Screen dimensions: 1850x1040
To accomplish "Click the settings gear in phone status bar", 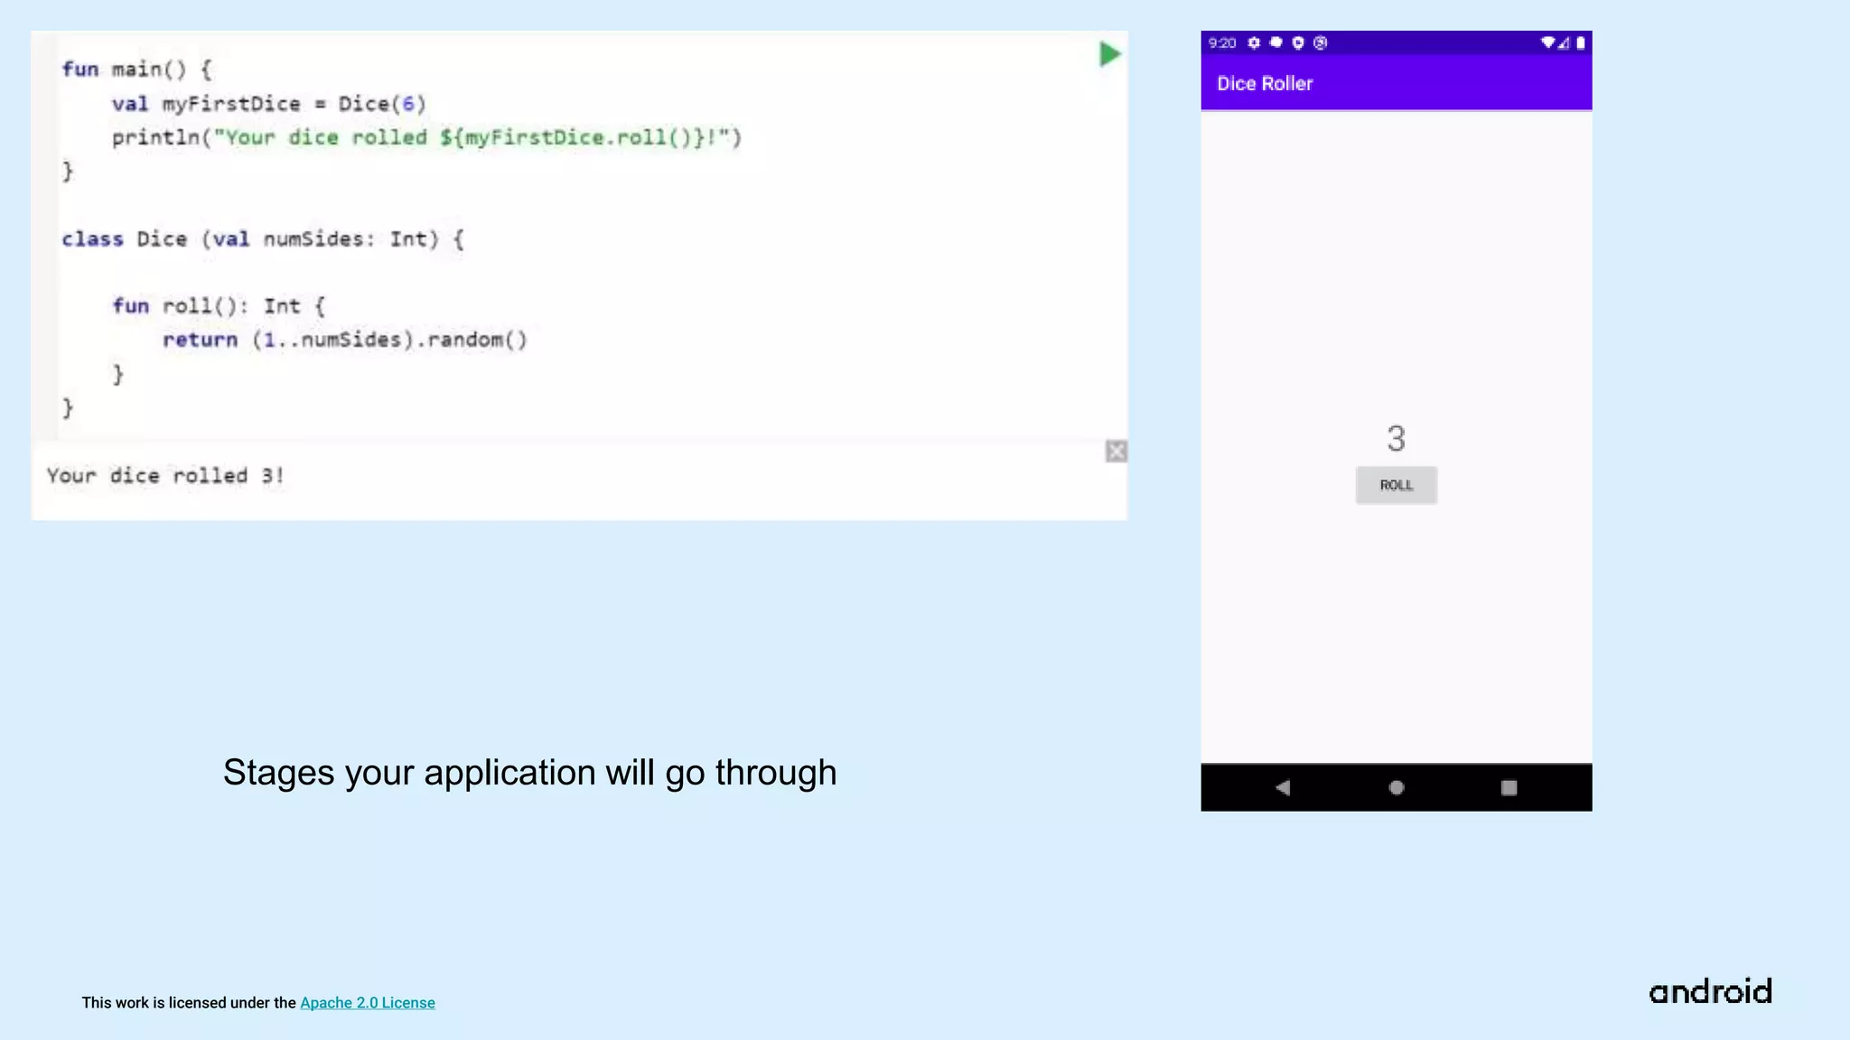I will (x=1254, y=42).
